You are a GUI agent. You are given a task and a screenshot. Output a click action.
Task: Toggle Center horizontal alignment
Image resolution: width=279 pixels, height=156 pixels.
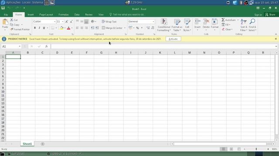point(82,28)
